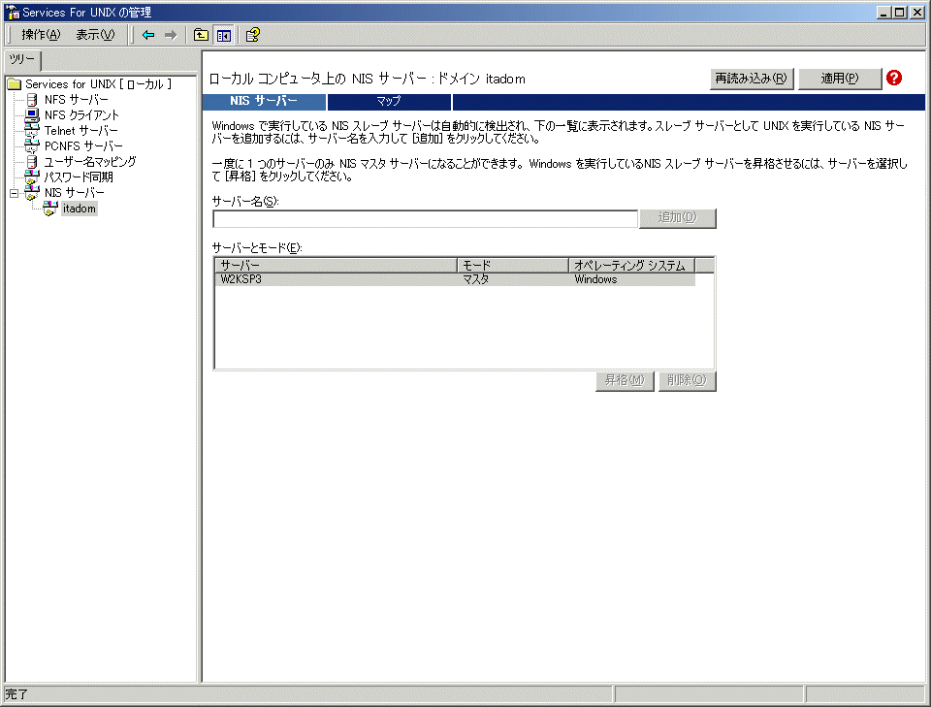Screen dimensions: 931x707
Task: Select ユーザー名マッピング label in tree
Action: [89, 161]
